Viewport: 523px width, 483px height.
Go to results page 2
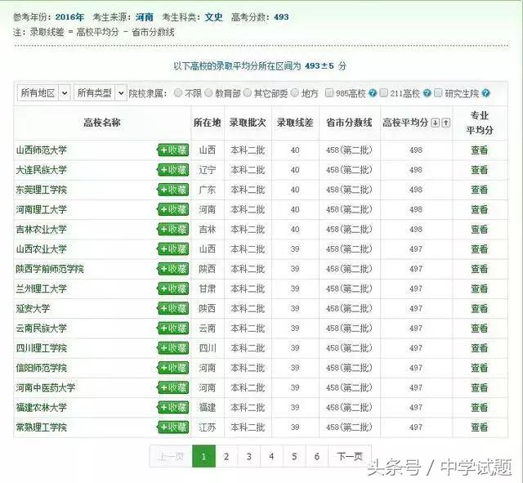(226, 456)
